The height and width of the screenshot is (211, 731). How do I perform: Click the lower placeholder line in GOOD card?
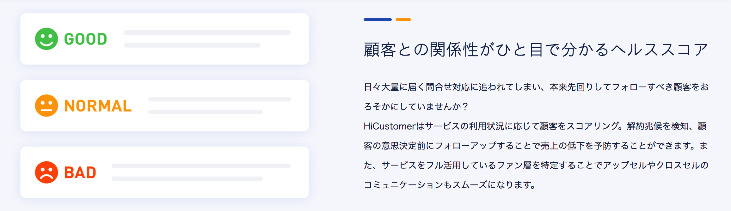(x=192, y=45)
